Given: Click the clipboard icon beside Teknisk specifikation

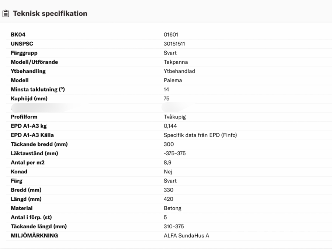Looking at the screenshot, I should 6,14.
